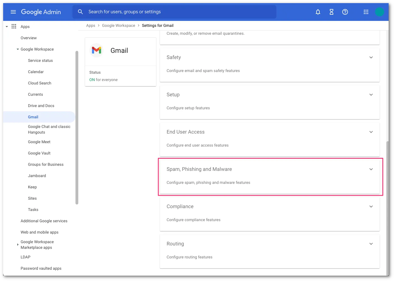
Task: Click the Apps breadcrumb link
Action: pos(91,25)
